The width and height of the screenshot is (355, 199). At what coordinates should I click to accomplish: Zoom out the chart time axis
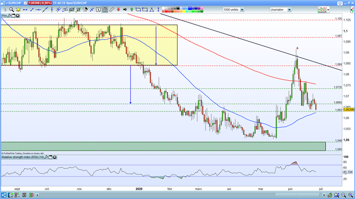344,195
